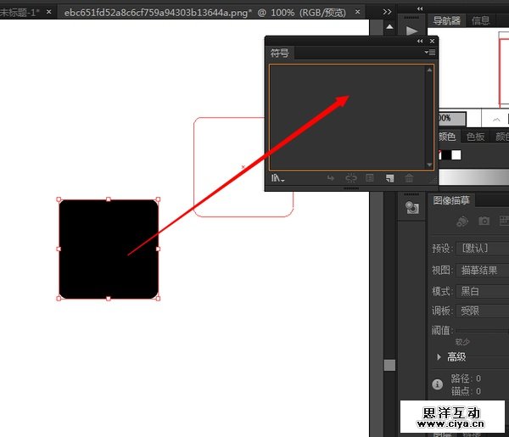Click the black color swatch
This screenshot has width=509, height=437.
pyautogui.click(x=446, y=155)
